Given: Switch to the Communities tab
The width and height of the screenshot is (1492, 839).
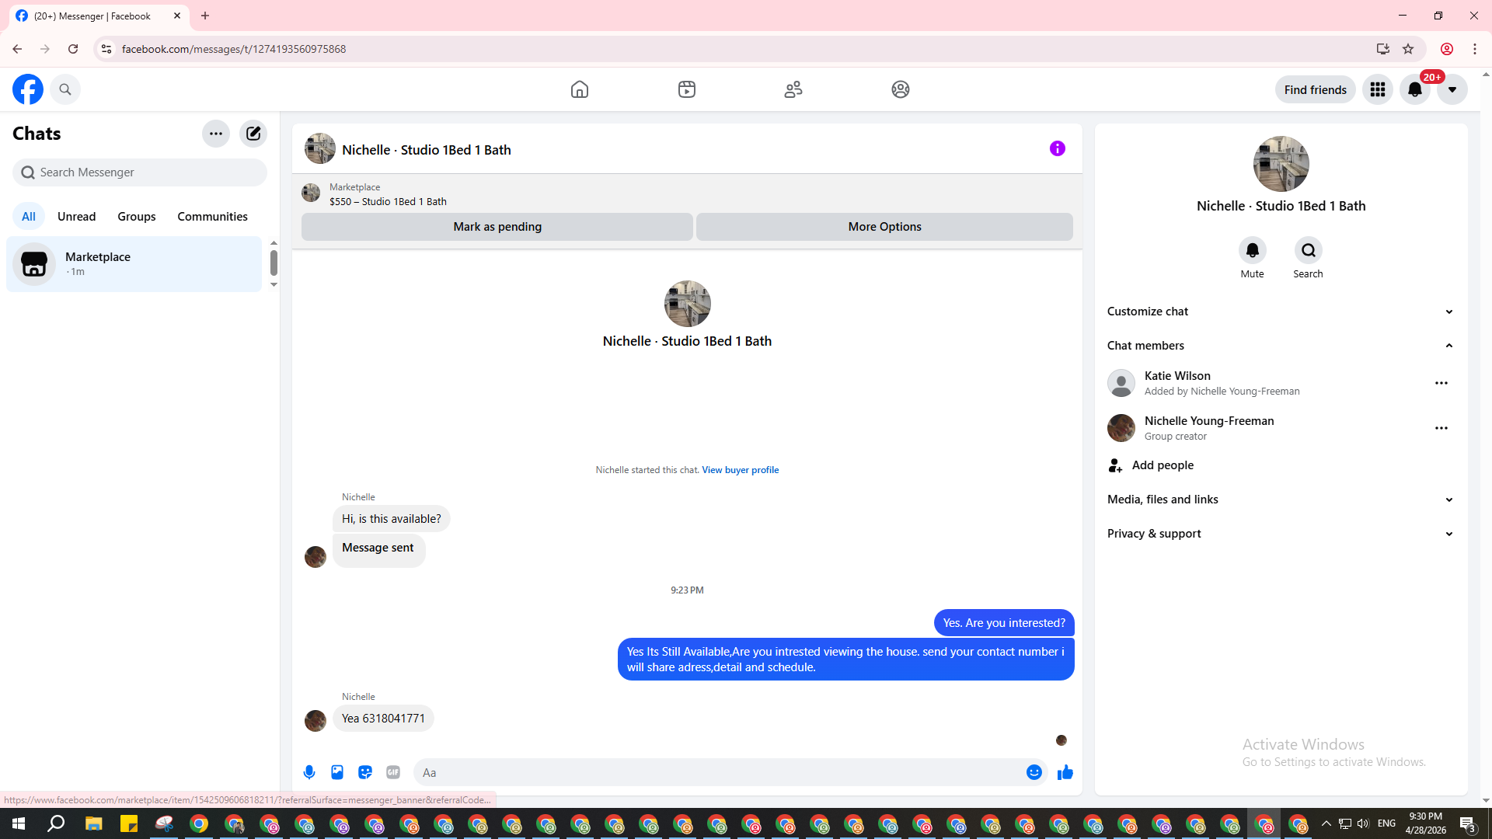Looking at the screenshot, I should (x=212, y=217).
